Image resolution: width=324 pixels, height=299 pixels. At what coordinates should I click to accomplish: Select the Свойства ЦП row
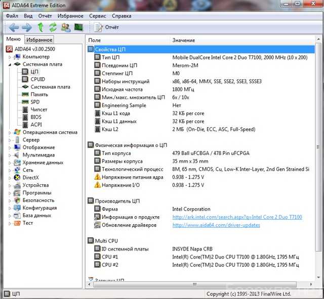click(110, 49)
